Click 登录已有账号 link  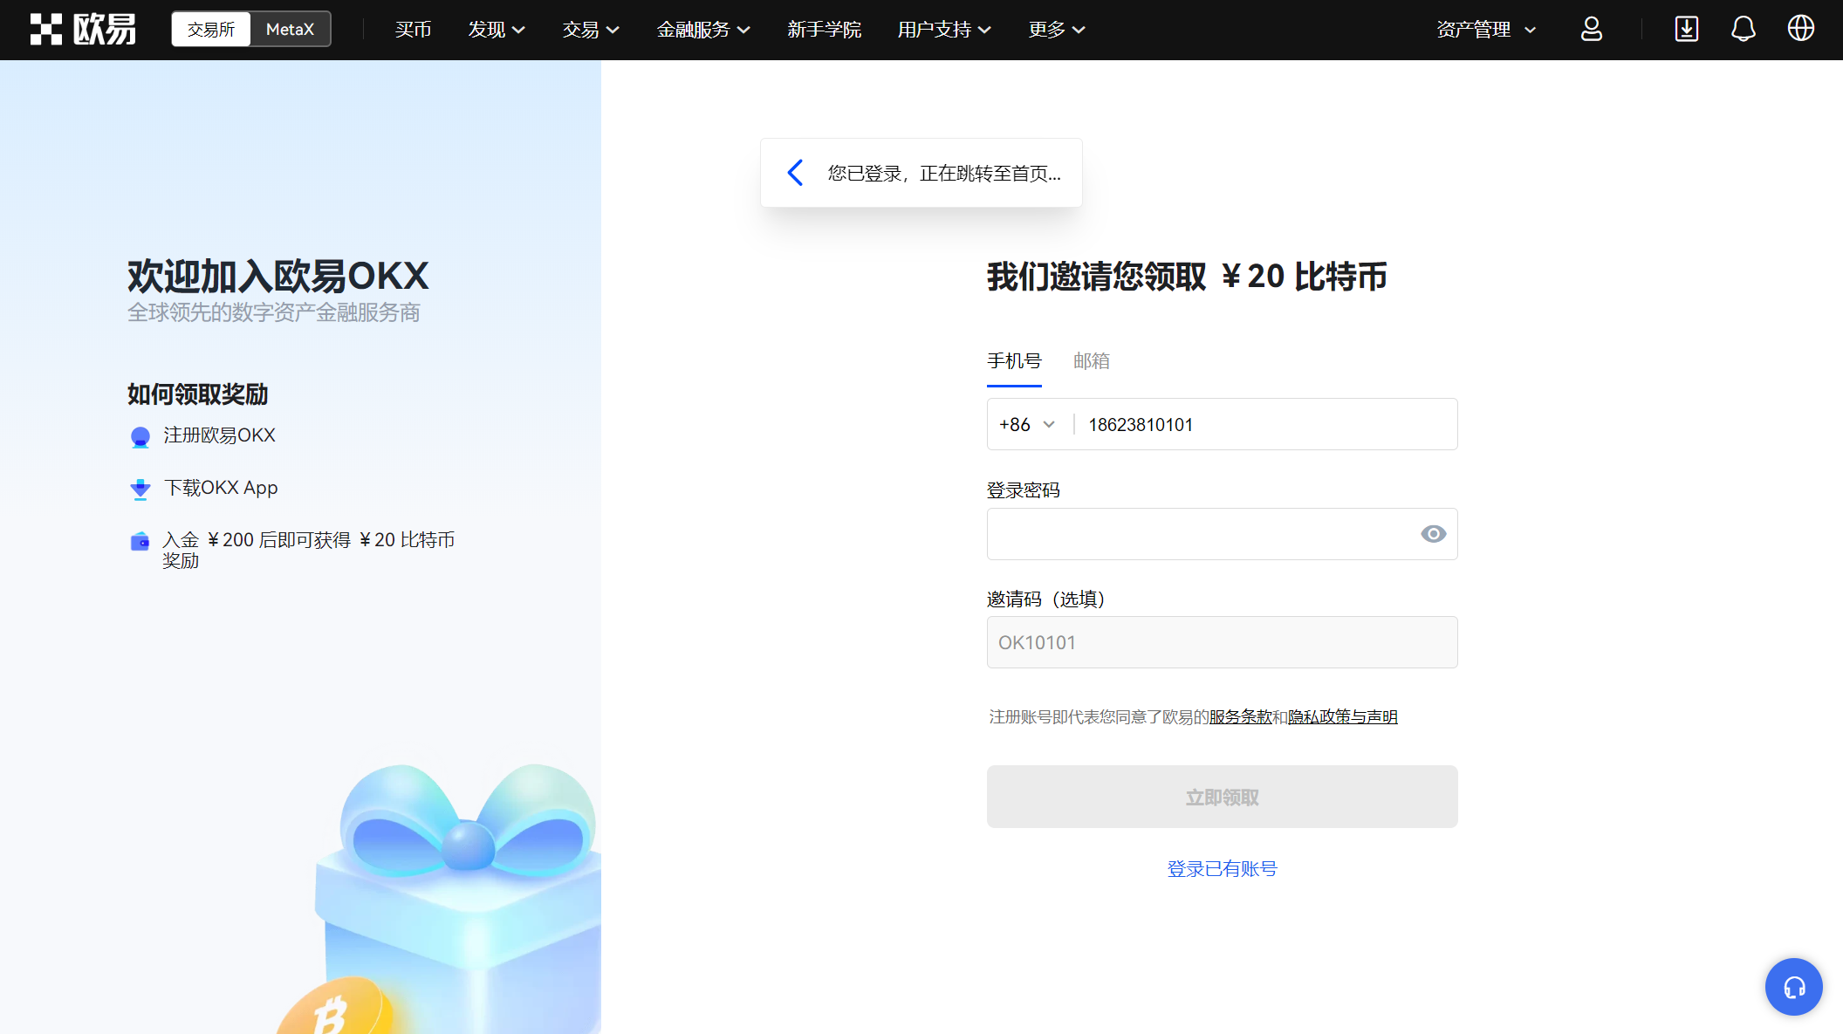(1222, 869)
